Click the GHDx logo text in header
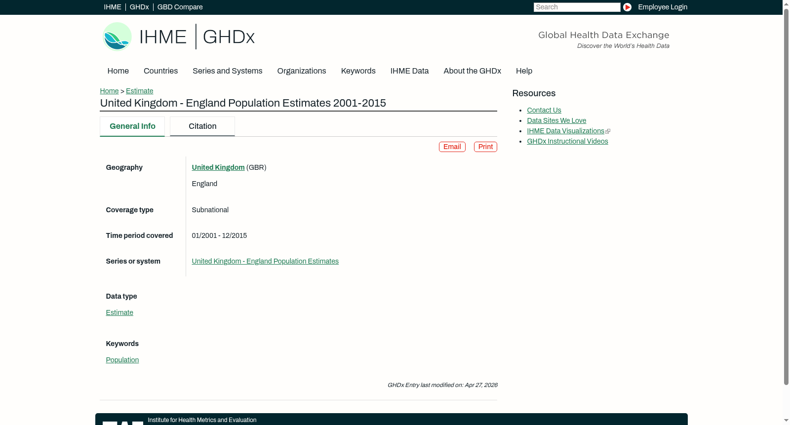Image resolution: width=790 pixels, height=425 pixels. point(229,37)
